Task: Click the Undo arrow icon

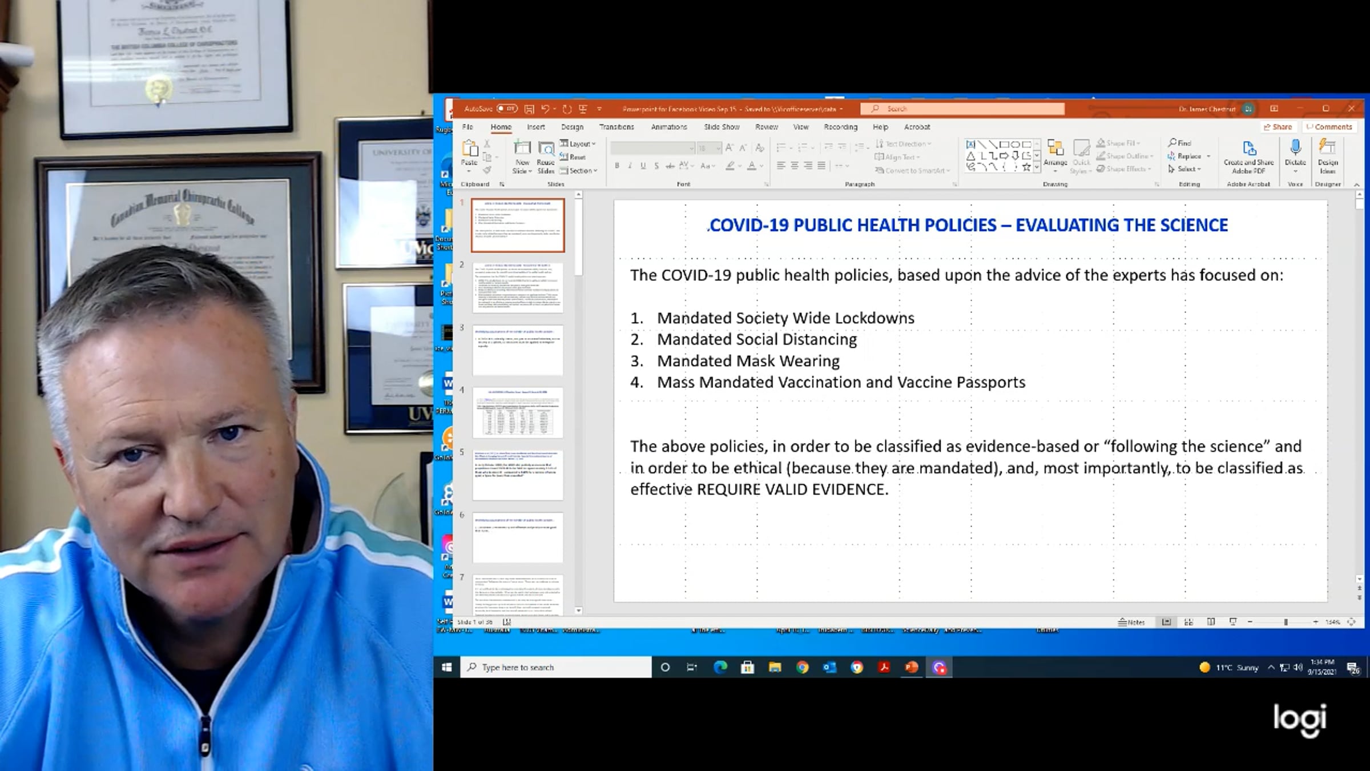Action: 545,109
